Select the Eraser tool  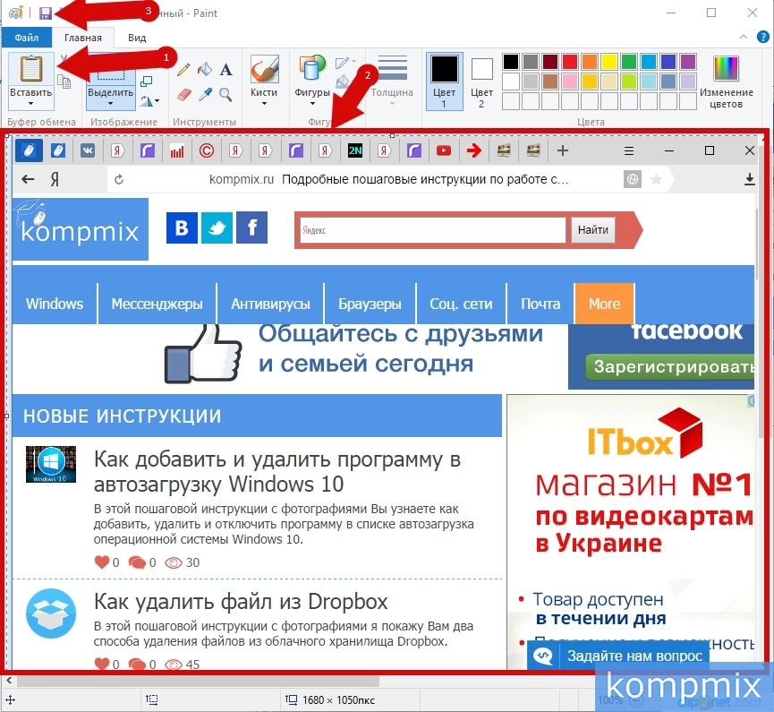click(183, 94)
